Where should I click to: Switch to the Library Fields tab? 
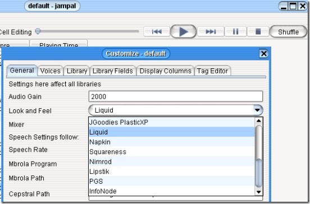pyautogui.click(x=113, y=71)
